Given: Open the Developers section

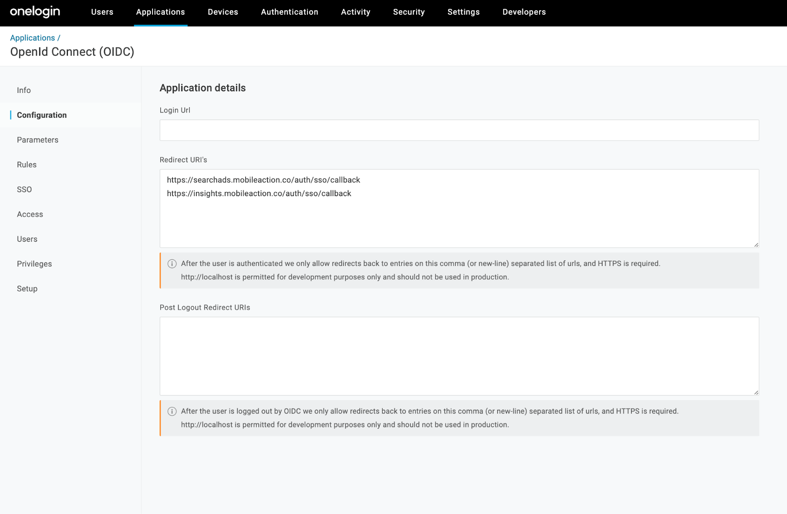Looking at the screenshot, I should [x=524, y=12].
